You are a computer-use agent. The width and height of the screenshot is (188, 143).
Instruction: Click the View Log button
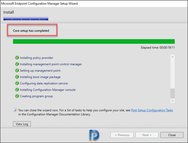22,124
